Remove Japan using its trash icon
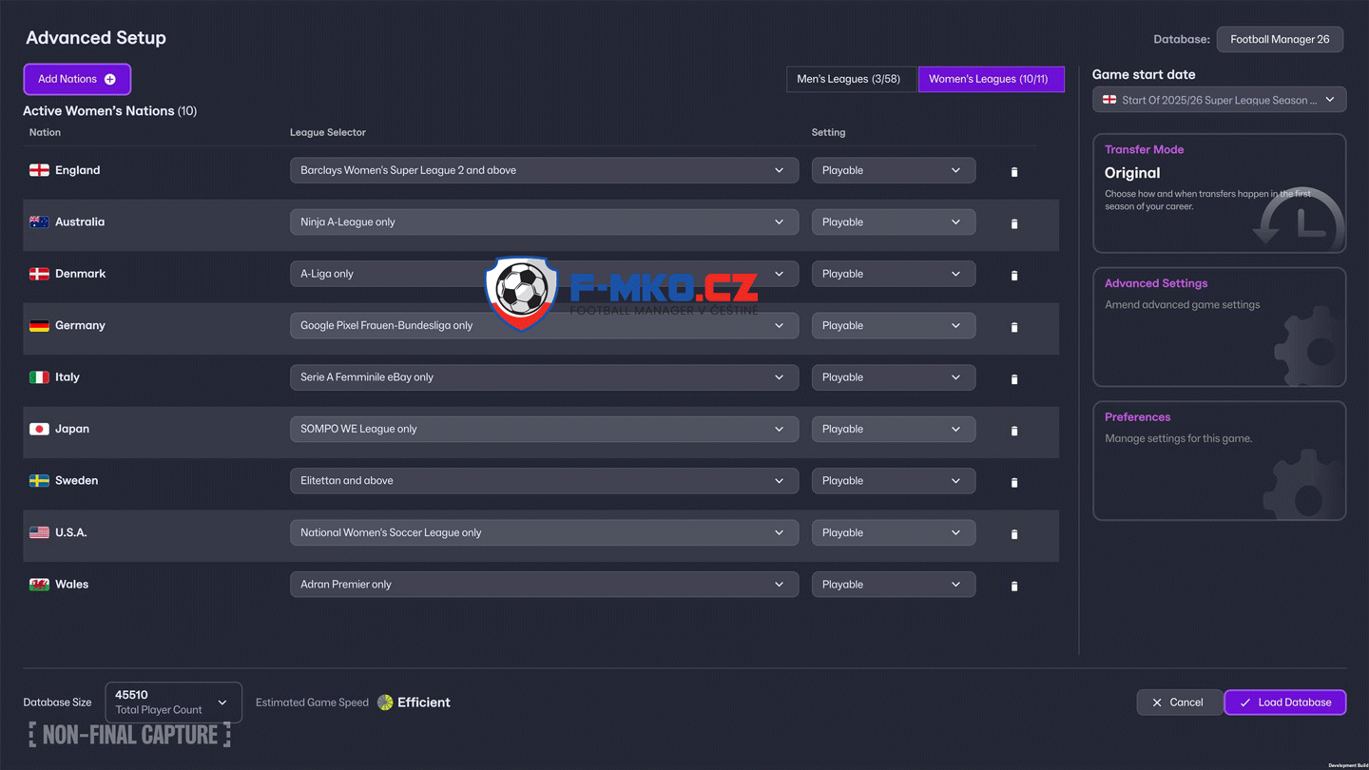Image resolution: width=1369 pixels, height=770 pixels. point(1014,431)
